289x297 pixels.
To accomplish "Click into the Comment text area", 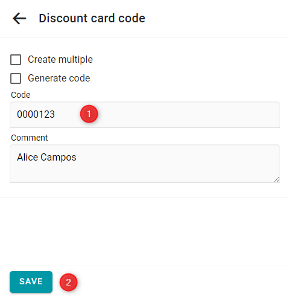I will click(x=145, y=164).
